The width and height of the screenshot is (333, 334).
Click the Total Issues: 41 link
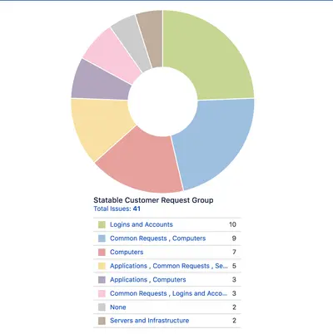click(117, 209)
